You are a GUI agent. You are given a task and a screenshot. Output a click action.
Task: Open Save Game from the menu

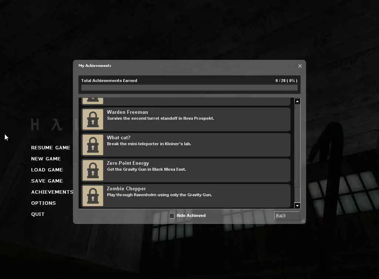point(47,181)
